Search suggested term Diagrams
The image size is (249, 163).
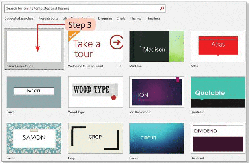(105, 18)
